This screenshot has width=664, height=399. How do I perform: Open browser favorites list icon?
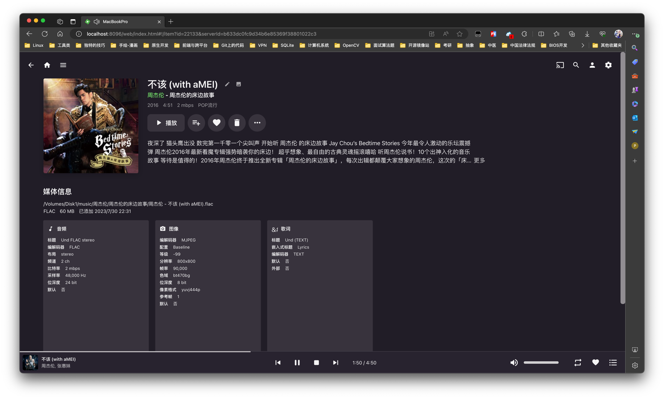(556, 34)
